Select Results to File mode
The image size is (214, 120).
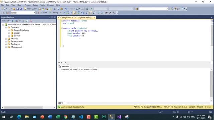coord(94,13)
